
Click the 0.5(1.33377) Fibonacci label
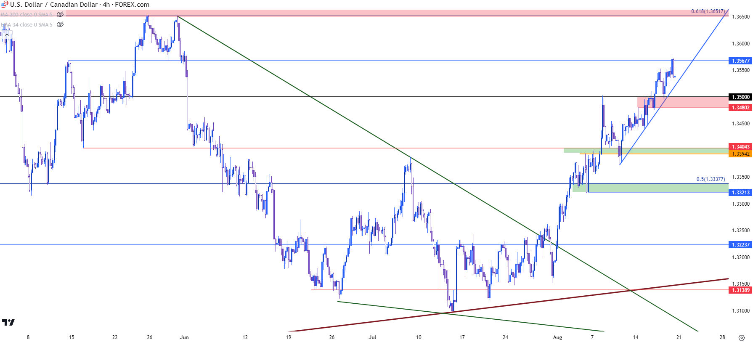pos(711,179)
